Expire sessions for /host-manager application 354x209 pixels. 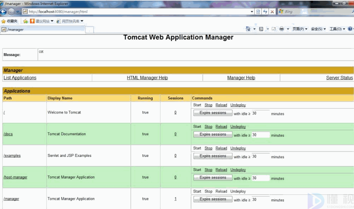coord(213,178)
